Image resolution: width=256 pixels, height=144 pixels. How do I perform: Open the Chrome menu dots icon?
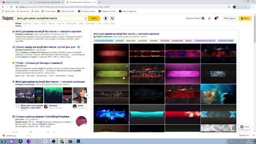pos(253,7)
